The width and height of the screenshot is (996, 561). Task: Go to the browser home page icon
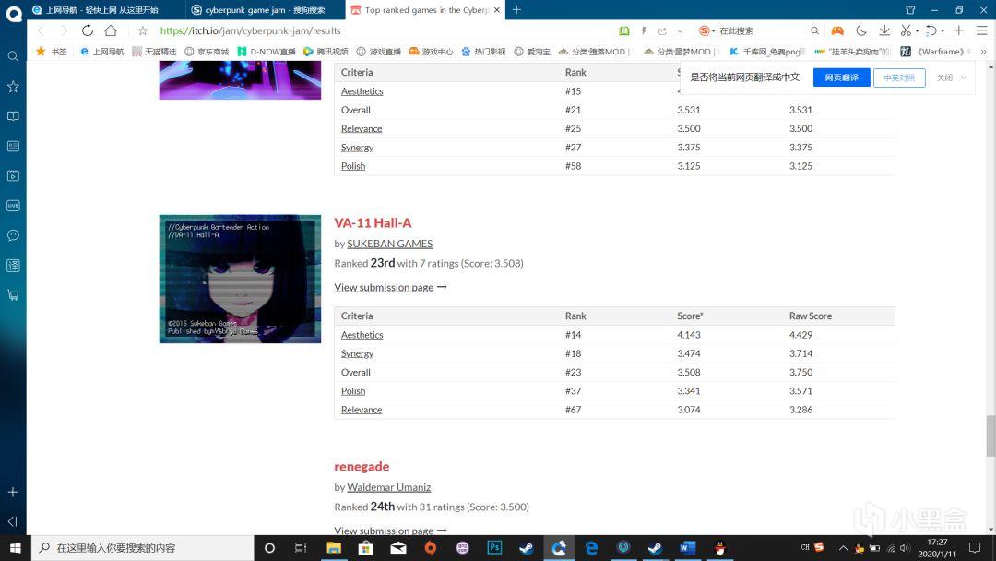pyautogui.click(x=111, y=30)
